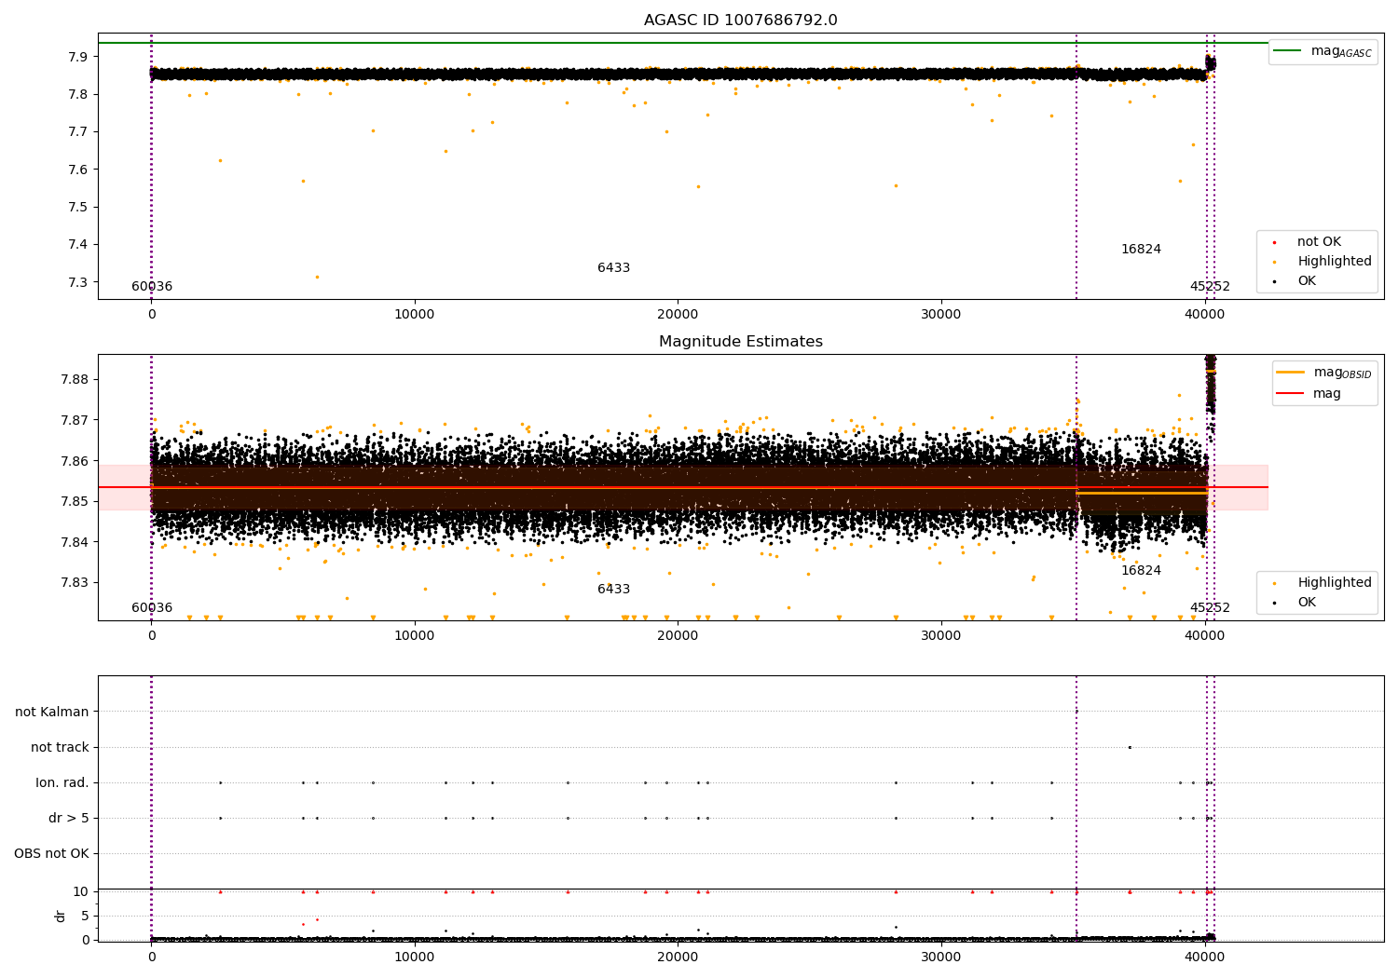Click the "7.7" y-tick of the top plot

click(x=77, y=132)
